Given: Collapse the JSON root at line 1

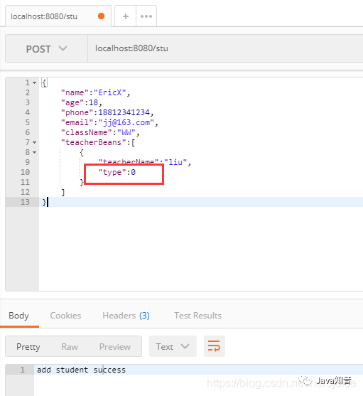Looking at the screenshot, I should (x=35, y=82).
